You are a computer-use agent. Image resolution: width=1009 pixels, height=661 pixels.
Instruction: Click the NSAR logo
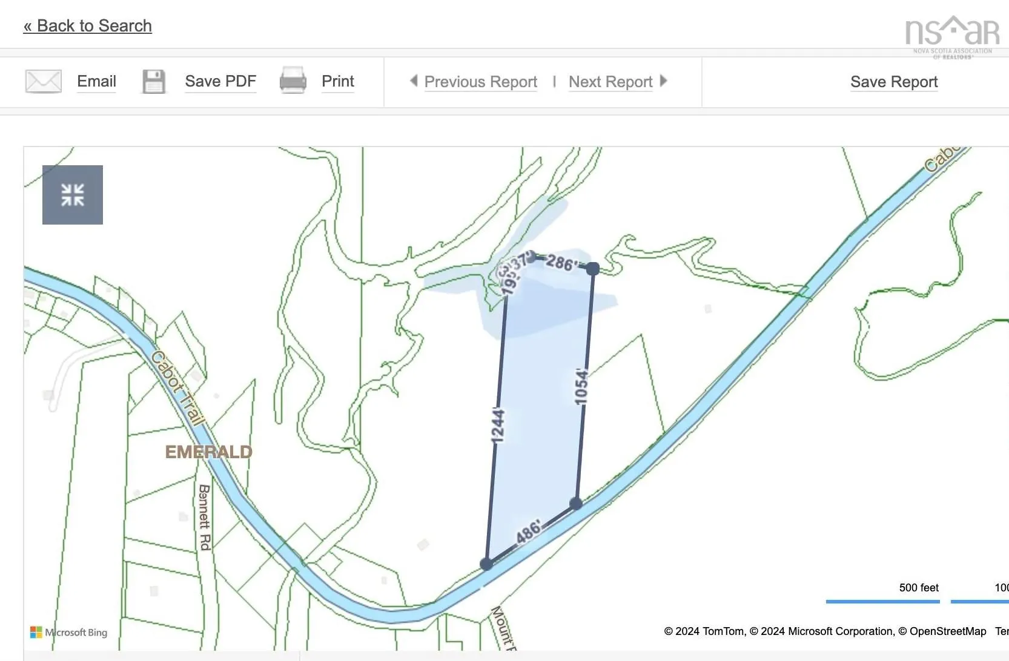(x=951, y=36)
